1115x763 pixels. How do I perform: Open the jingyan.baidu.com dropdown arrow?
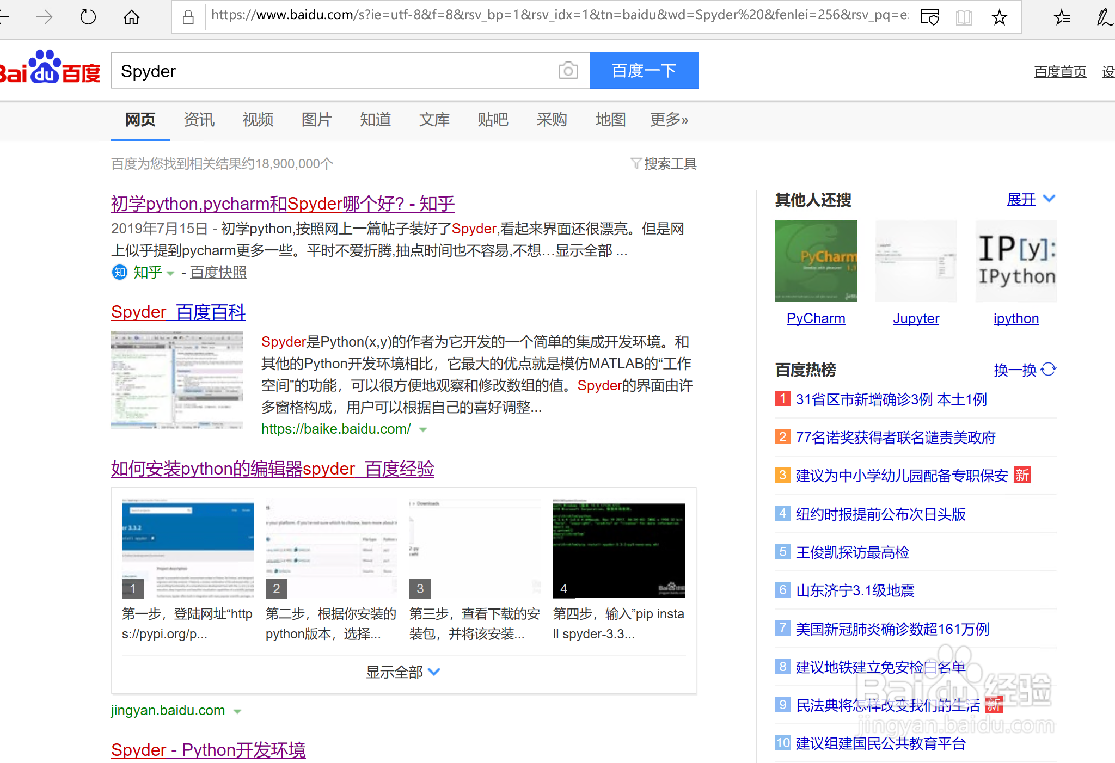coord(238,710)
